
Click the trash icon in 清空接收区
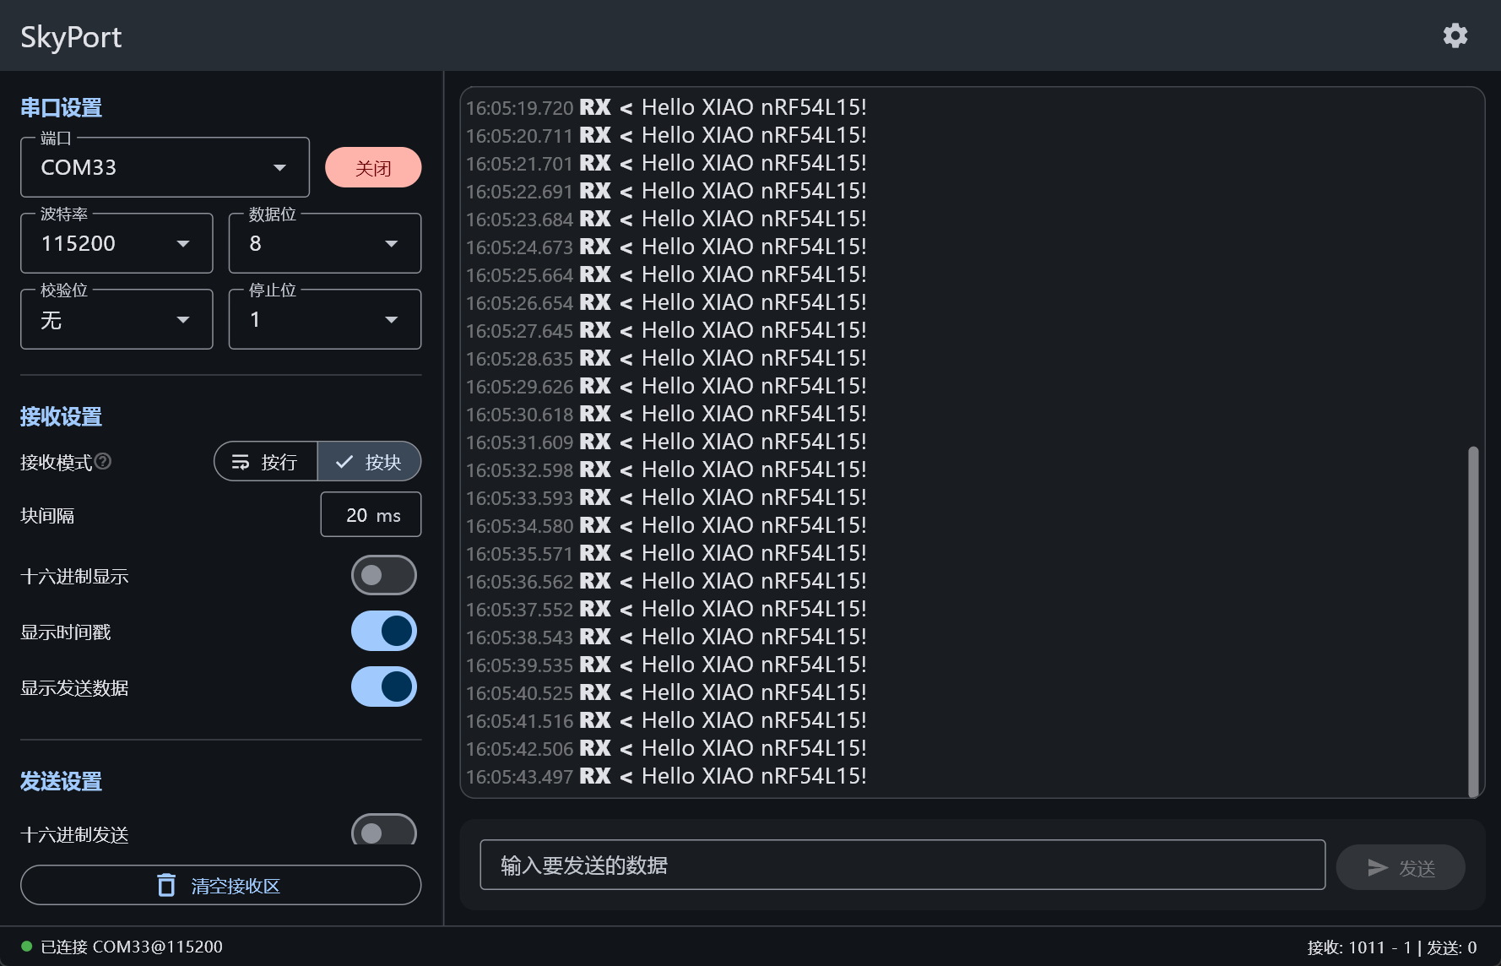[x=166, y=885]
